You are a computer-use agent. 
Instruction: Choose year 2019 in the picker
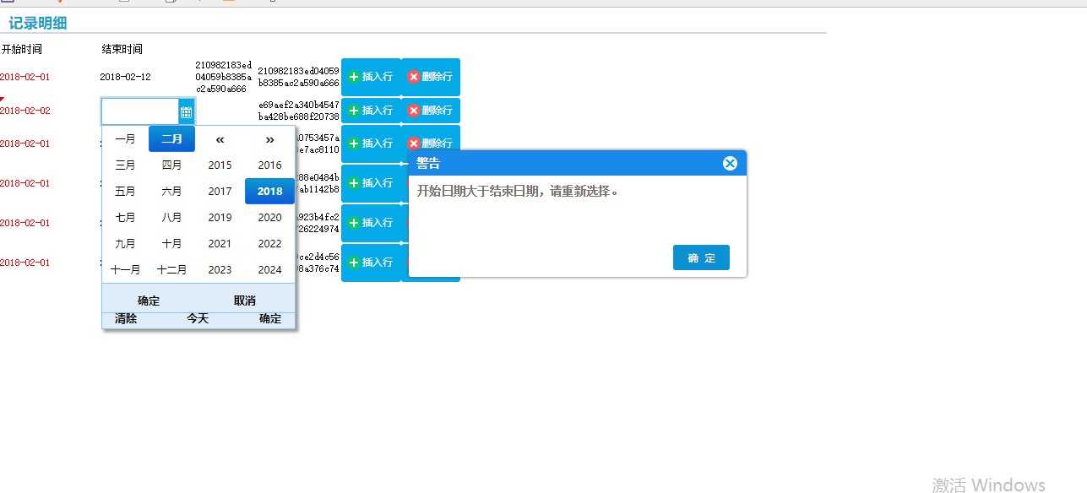(x=220, y=218)
